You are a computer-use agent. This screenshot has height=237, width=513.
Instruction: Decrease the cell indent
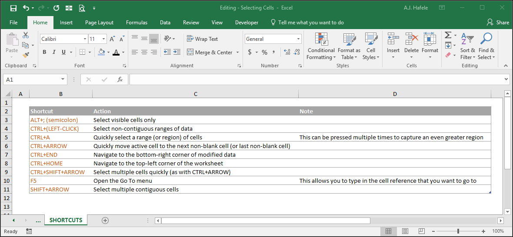click(167, 52)
